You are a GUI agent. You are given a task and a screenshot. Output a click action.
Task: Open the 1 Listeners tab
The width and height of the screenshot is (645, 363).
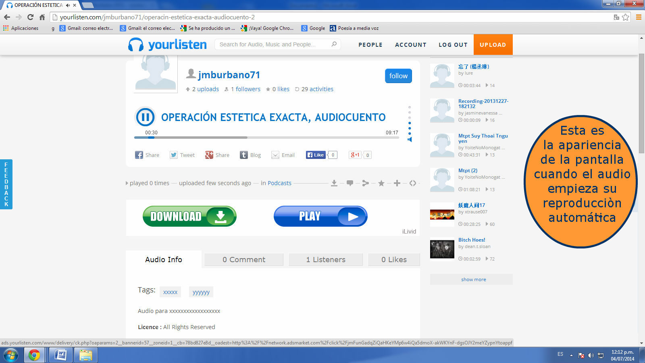[326, 260]
